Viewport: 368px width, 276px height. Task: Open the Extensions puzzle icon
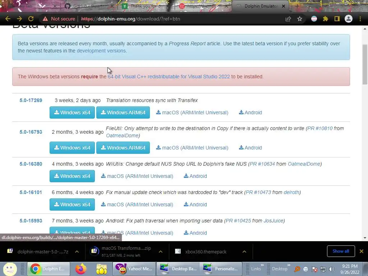325,19
